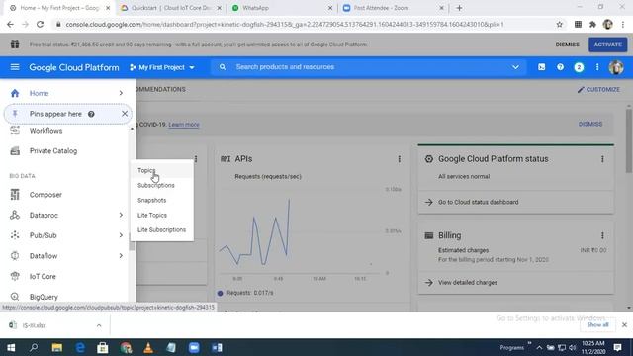Dismiss the free trial banner
The image size is (633, 356).
[x=567, y=44]
